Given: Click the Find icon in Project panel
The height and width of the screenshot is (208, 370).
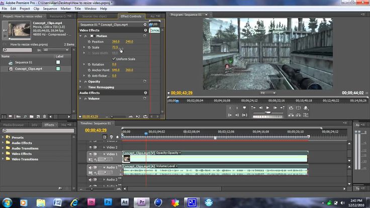Looking at the screenshot, I should pos(25,117).
